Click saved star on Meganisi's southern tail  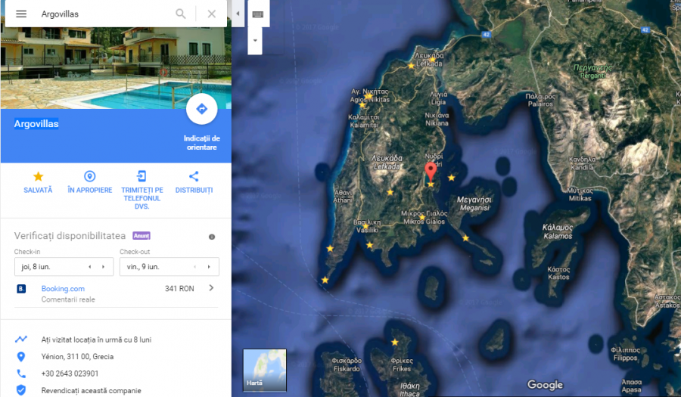tap(465, 237)
